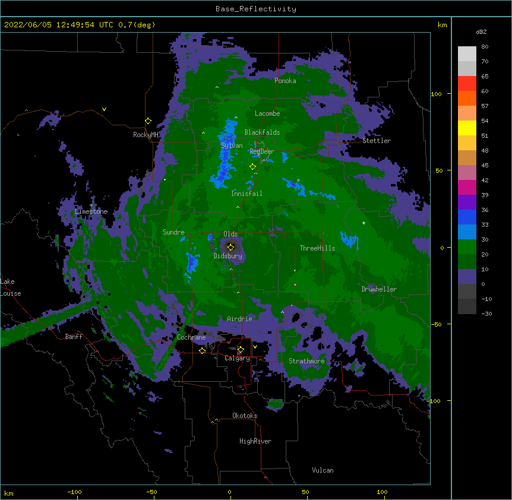
Task: Click the Okotoks label
Action: coord(245,416)
